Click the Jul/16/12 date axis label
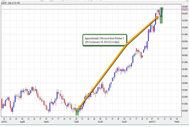Image resolution: width=189 pixels, height=127 pixels. [x=4, y=122]
